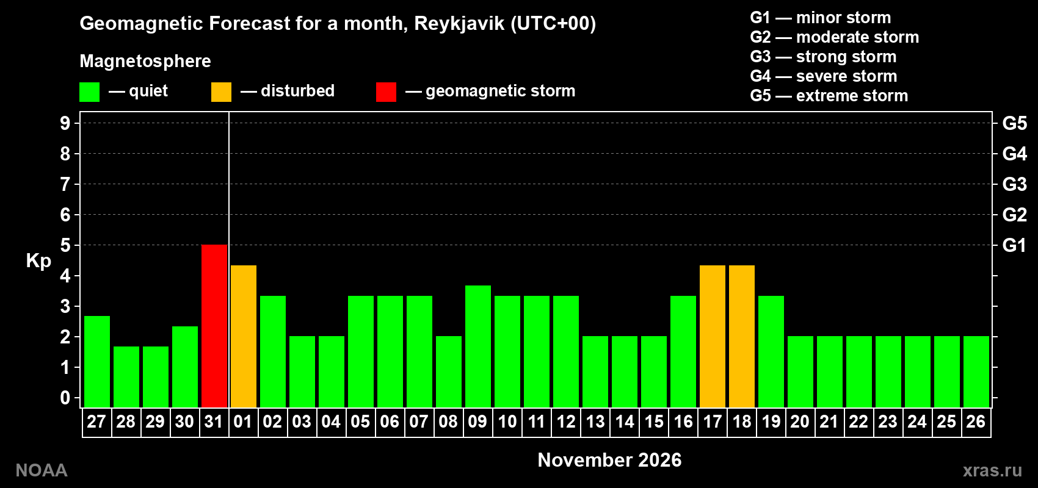This screenshot has height=488, width=1038.
Task: Click the date label '27' on the axis
Action: pyautogui.click(x=96, y=422)
